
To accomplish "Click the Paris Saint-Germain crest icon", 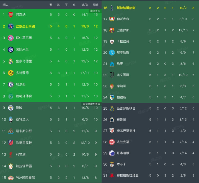I will click(x=11, y=26).
